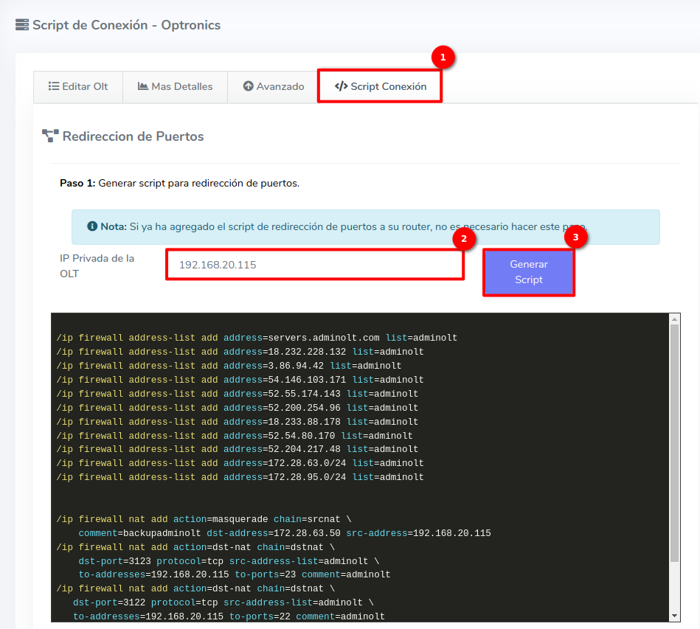Focus the IP Privada de la OLT field
The image size is (700, 629).
click(x=315, y=265)
